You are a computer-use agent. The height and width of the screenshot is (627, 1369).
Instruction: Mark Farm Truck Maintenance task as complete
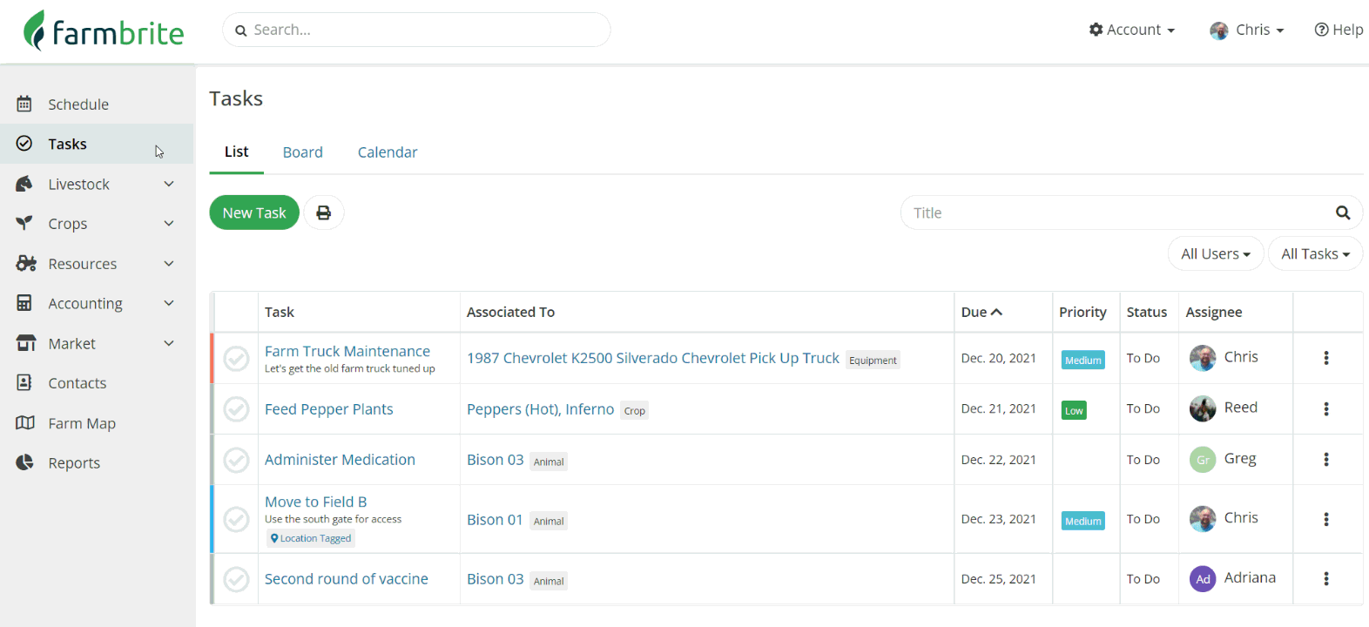point(236,358)
